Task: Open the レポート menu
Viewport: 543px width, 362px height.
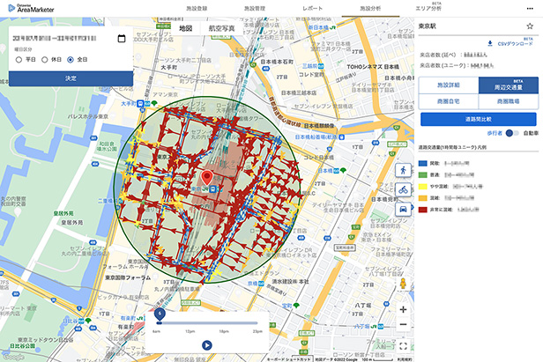Action: click(x=312, y=8)
